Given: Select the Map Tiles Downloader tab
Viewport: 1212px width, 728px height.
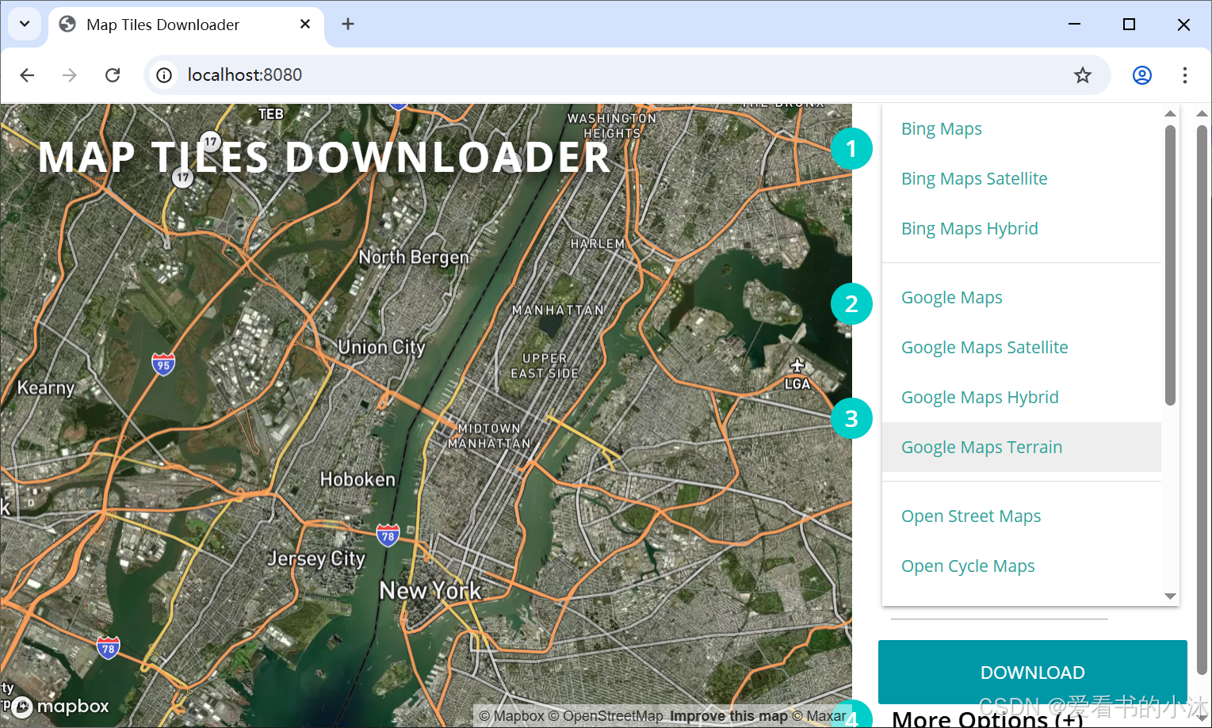Looking at the screenshot, I should pos(186,25).
